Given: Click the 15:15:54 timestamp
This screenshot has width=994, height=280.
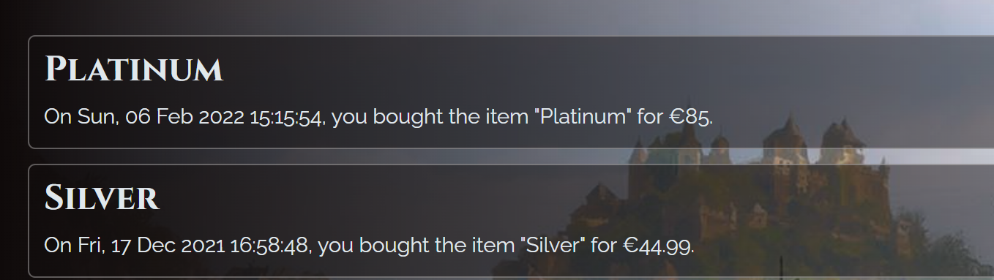Looking at the screenshot, I should (x=287, y=117).
